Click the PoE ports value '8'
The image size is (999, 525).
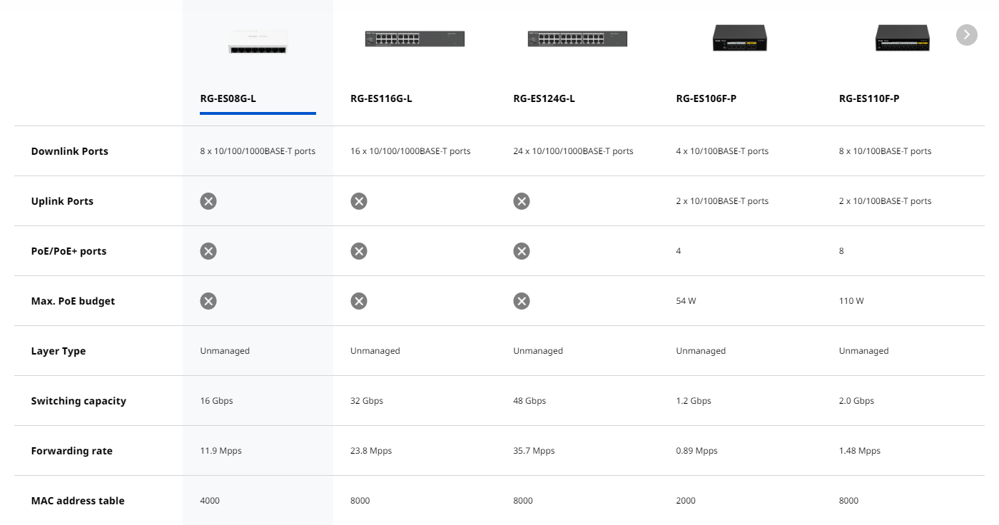(841, 251)
